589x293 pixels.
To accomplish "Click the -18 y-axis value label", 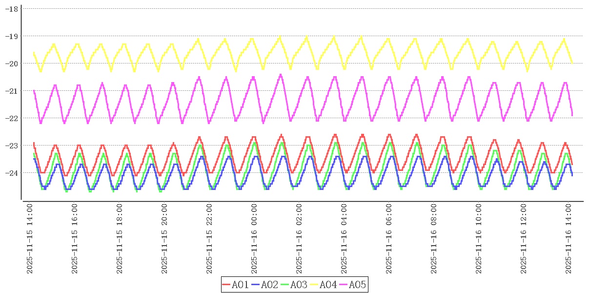I will (x=11, y=9).
